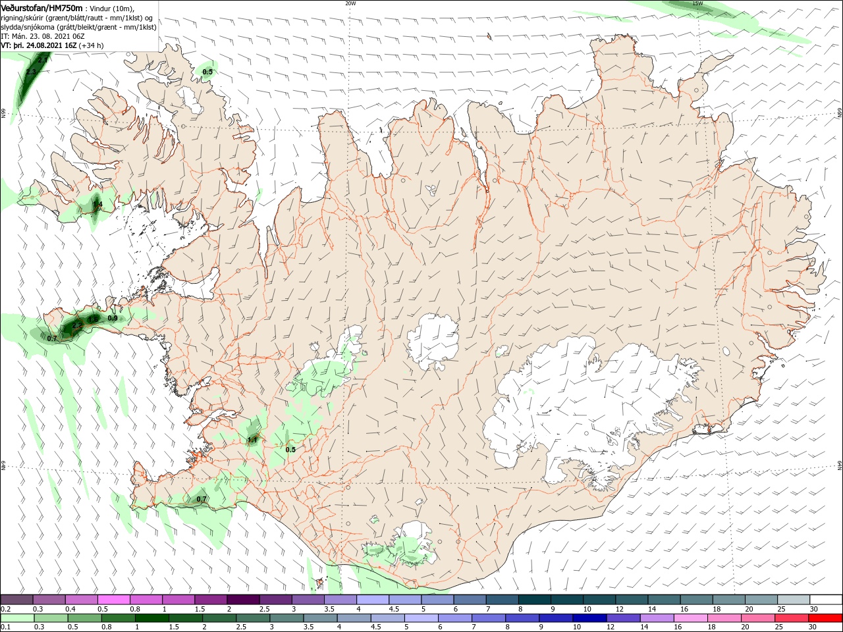Select lower legend gray-green swatch labeled 3

(286, 618)
